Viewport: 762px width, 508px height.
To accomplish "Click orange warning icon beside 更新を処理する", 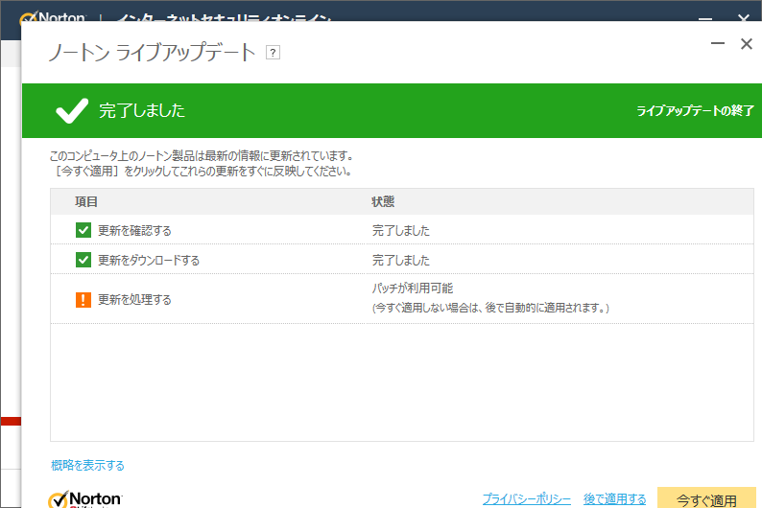I will 83,300.
